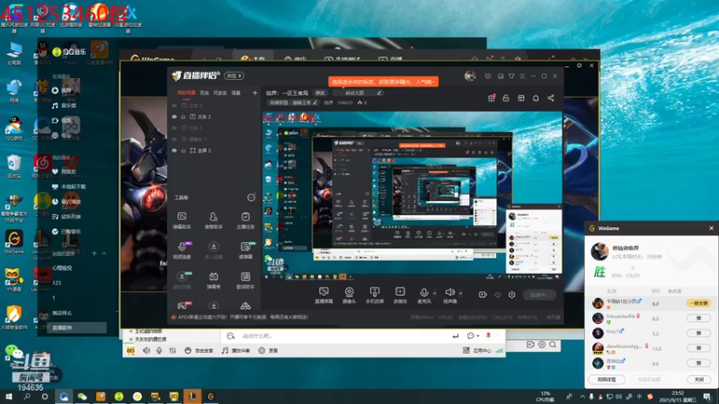Viewport: 719px width, 404px height.
Task: Open the 读弹幕 tool icon
Action: point(245,250)
